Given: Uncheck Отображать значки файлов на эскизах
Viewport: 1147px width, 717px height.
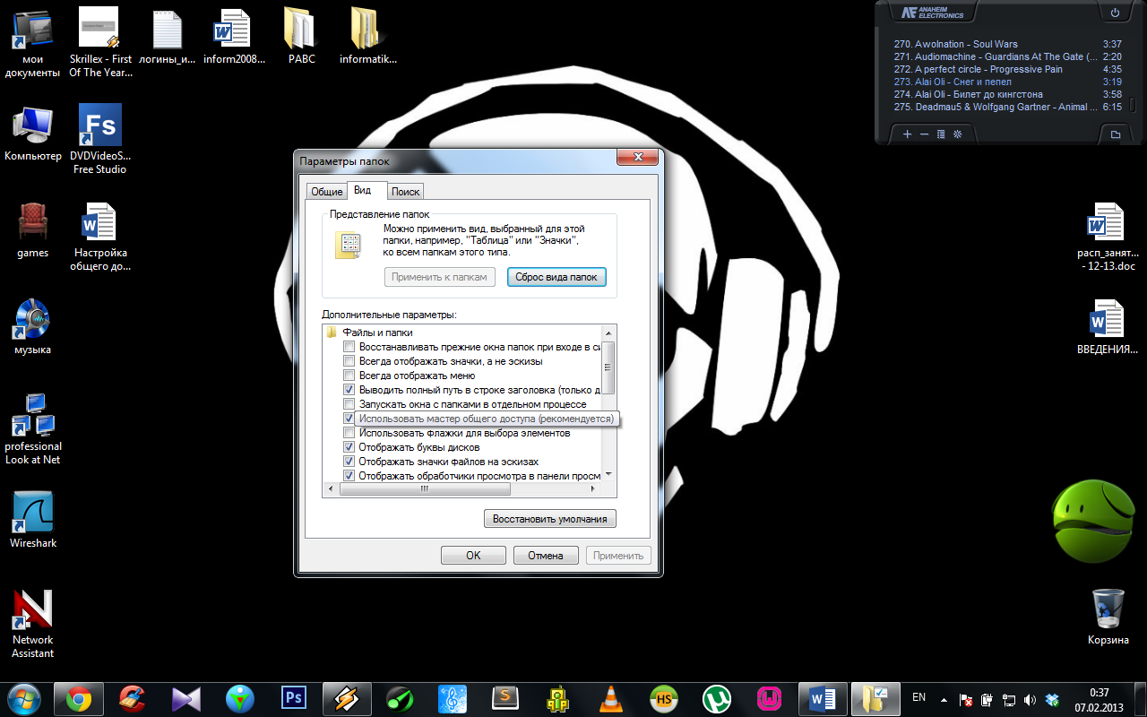Looking at the screenshot, I should coord(349,462).
